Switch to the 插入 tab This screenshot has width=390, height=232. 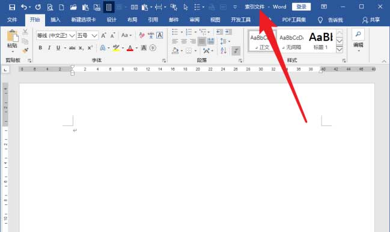[x=55, y=20]
